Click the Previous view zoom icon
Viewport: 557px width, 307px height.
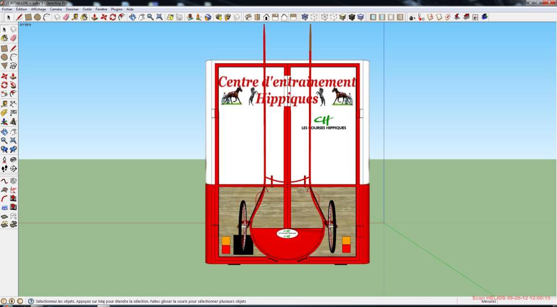click(x=4, y=149)
